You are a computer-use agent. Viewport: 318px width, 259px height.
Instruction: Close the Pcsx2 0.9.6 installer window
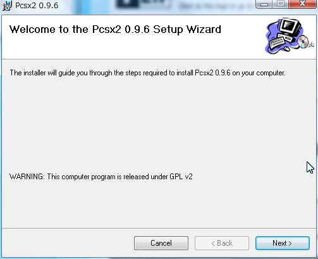(x=303, y=4)
